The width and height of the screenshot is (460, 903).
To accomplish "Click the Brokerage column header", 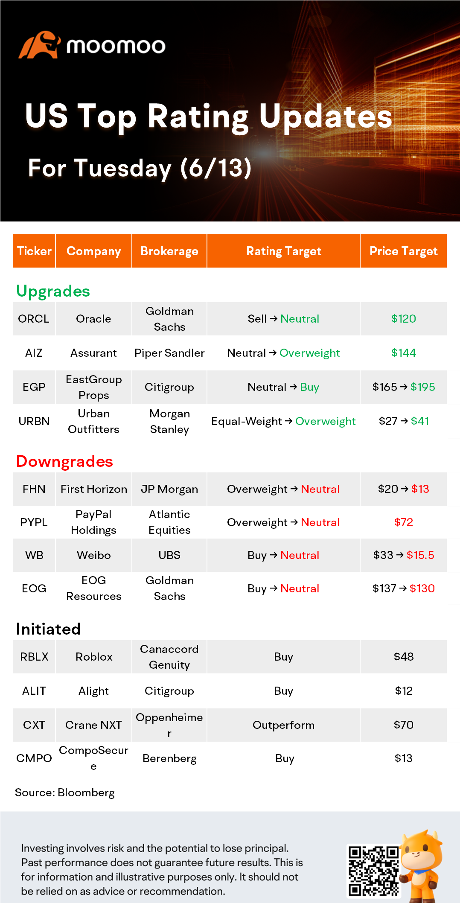I will (169, 251).
